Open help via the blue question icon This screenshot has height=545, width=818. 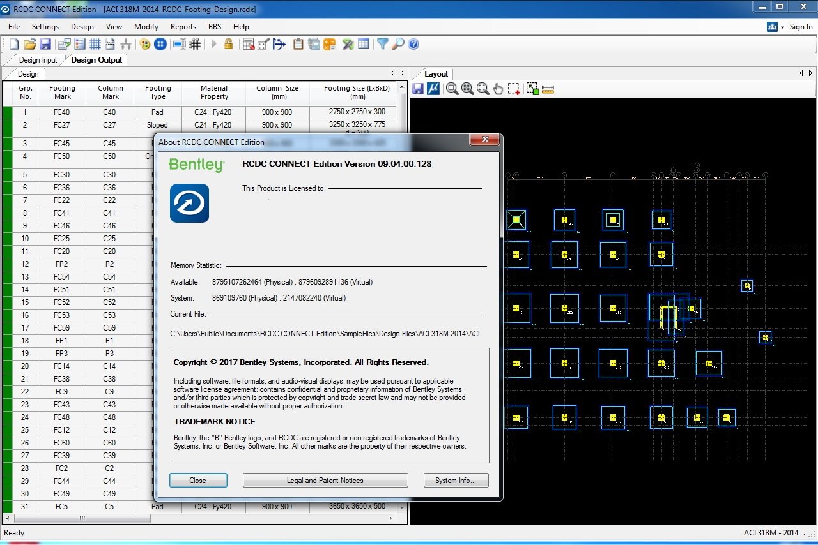413,44
